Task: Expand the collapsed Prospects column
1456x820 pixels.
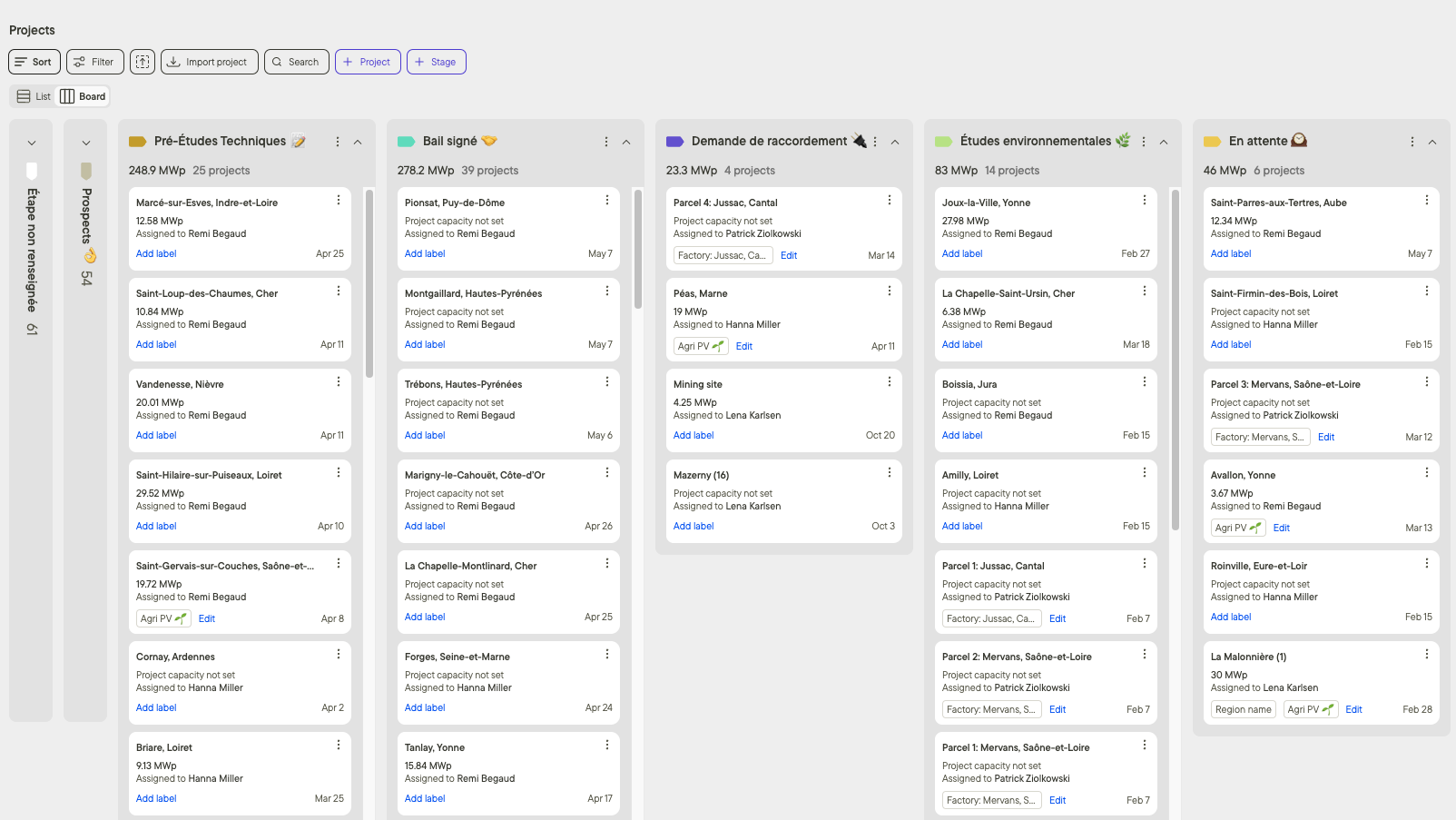Action: pos(86,143)
